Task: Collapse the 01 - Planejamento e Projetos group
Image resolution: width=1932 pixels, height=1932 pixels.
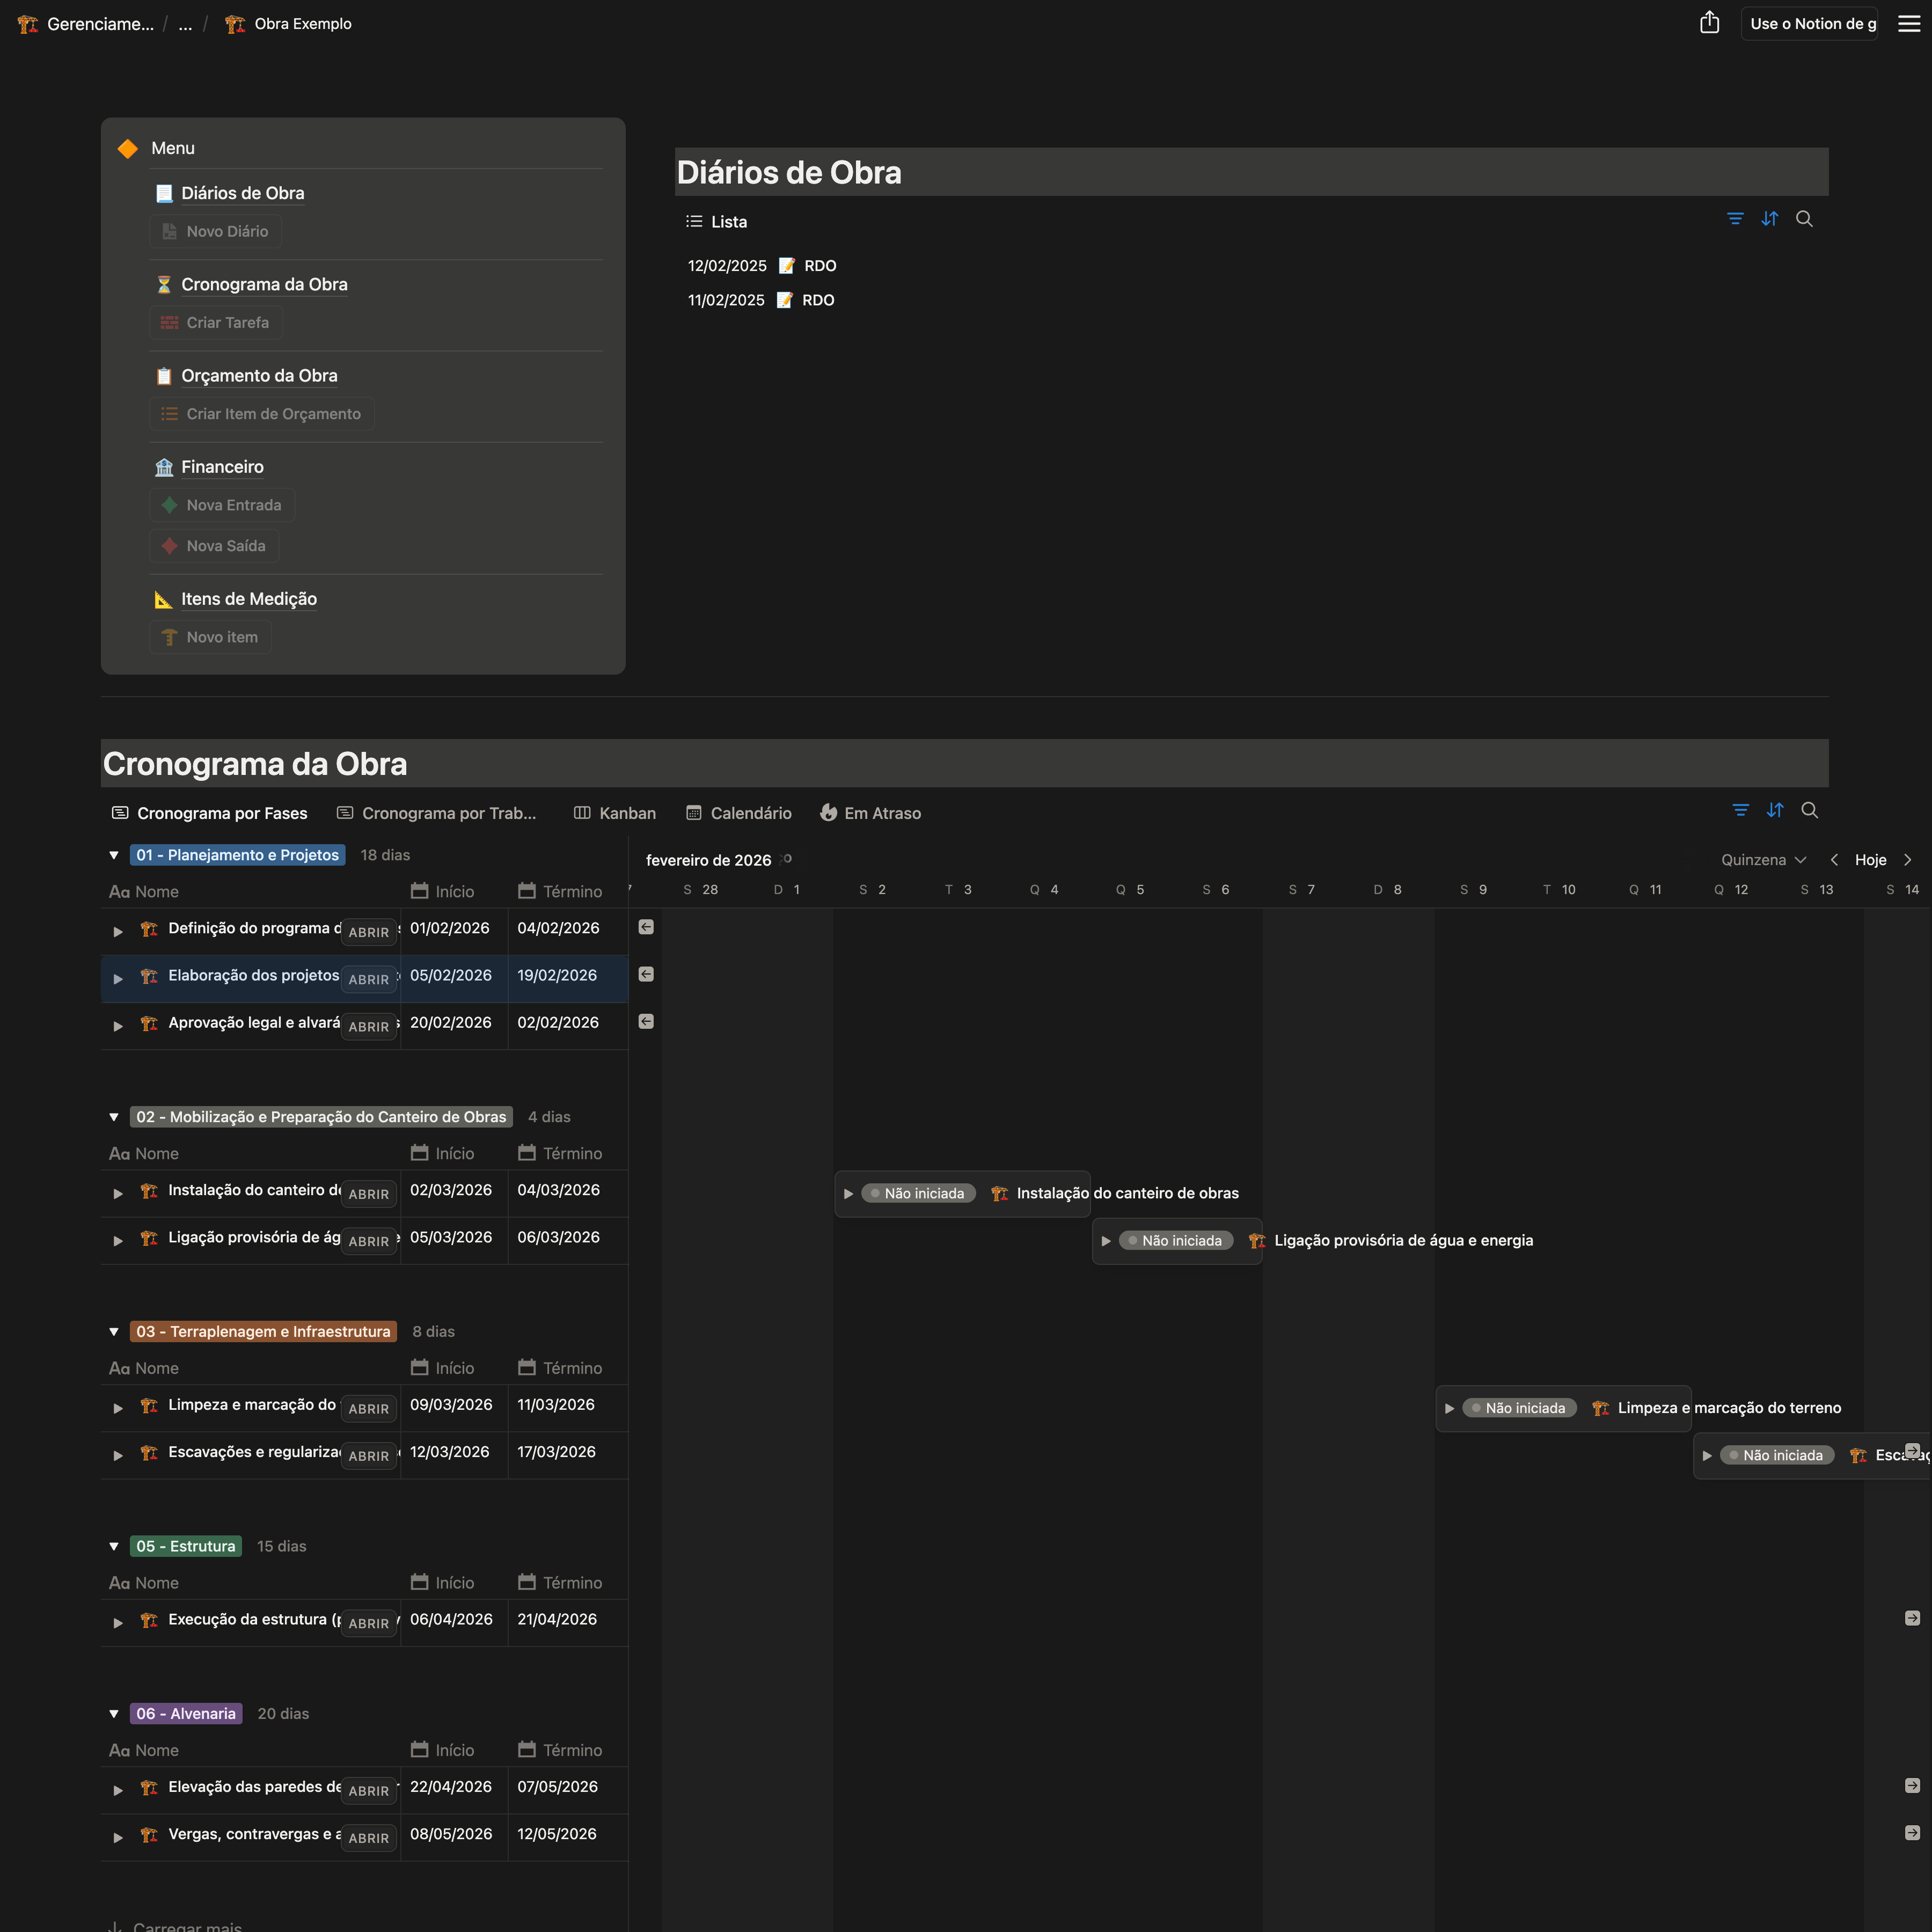Action: coord(114,855)
